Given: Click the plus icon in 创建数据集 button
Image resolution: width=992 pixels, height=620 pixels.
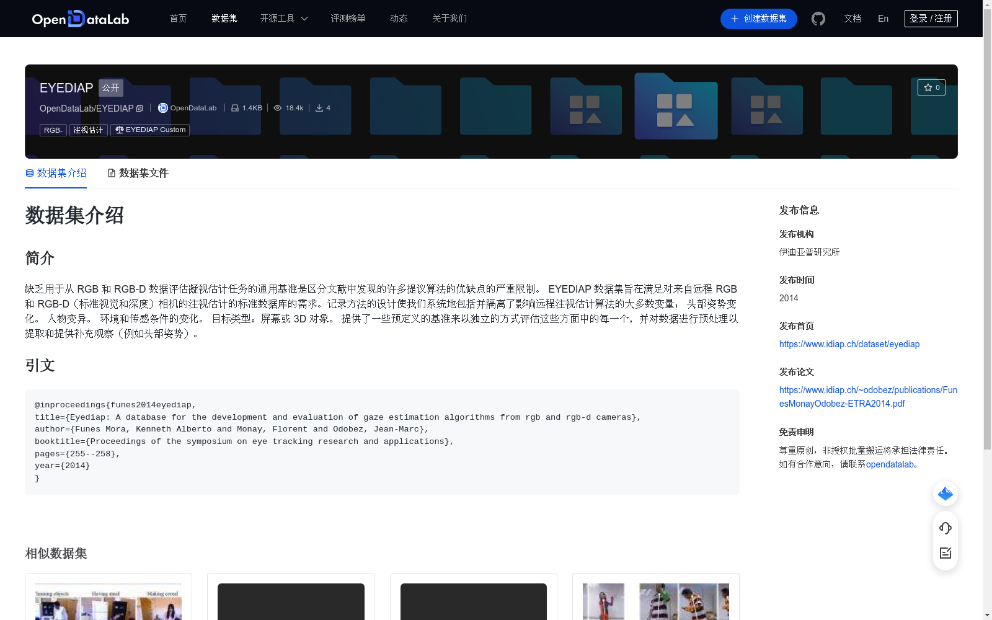Looking at the screenshot, I should [734, 19].
